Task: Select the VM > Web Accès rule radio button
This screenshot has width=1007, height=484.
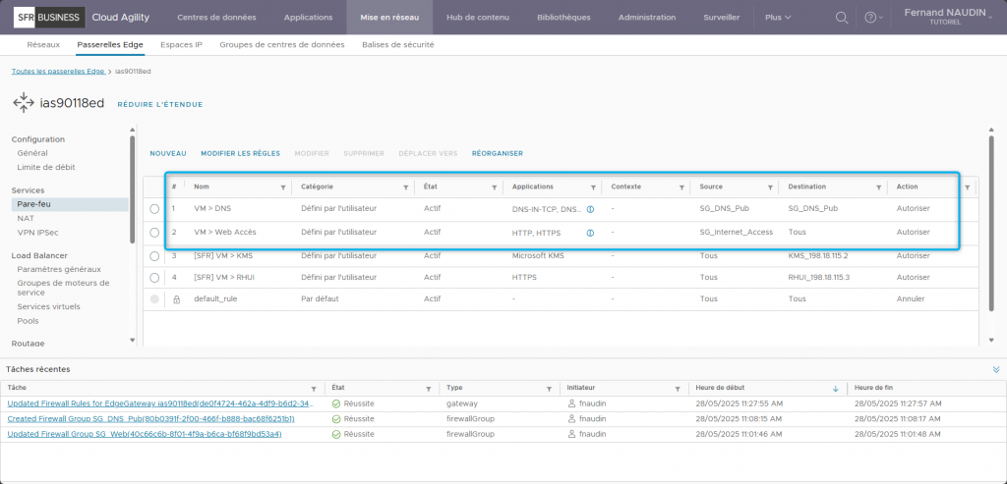Action: (154, 233)
